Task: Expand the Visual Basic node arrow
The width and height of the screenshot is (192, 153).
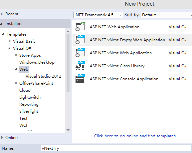Action: coord(10,41)
